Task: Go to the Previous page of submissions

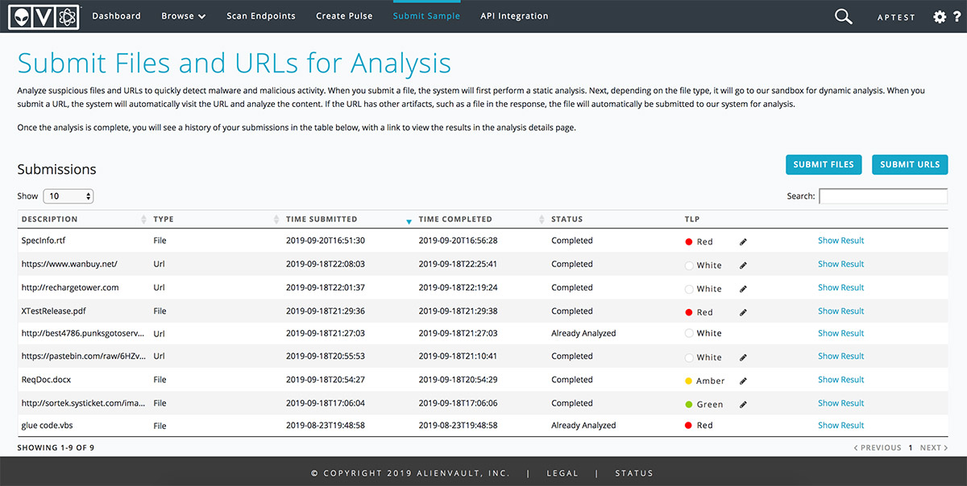Action: click(x=878, y=447)
